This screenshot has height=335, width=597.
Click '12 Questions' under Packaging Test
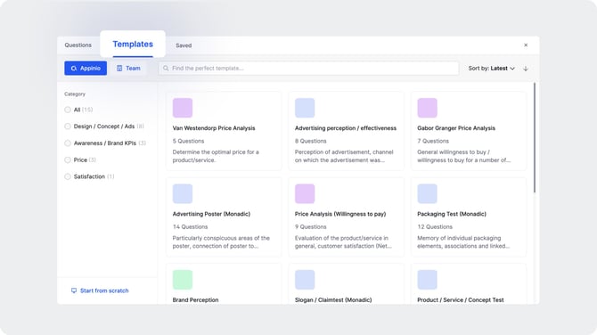click(x=435, y=227)
